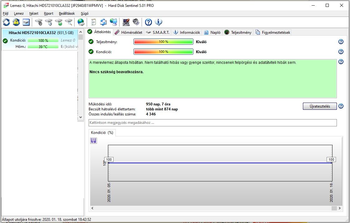This screenshot has width=350, height=223.
Task: Click the green check icon beside Teljesítmény
Action: coord(91,42)
